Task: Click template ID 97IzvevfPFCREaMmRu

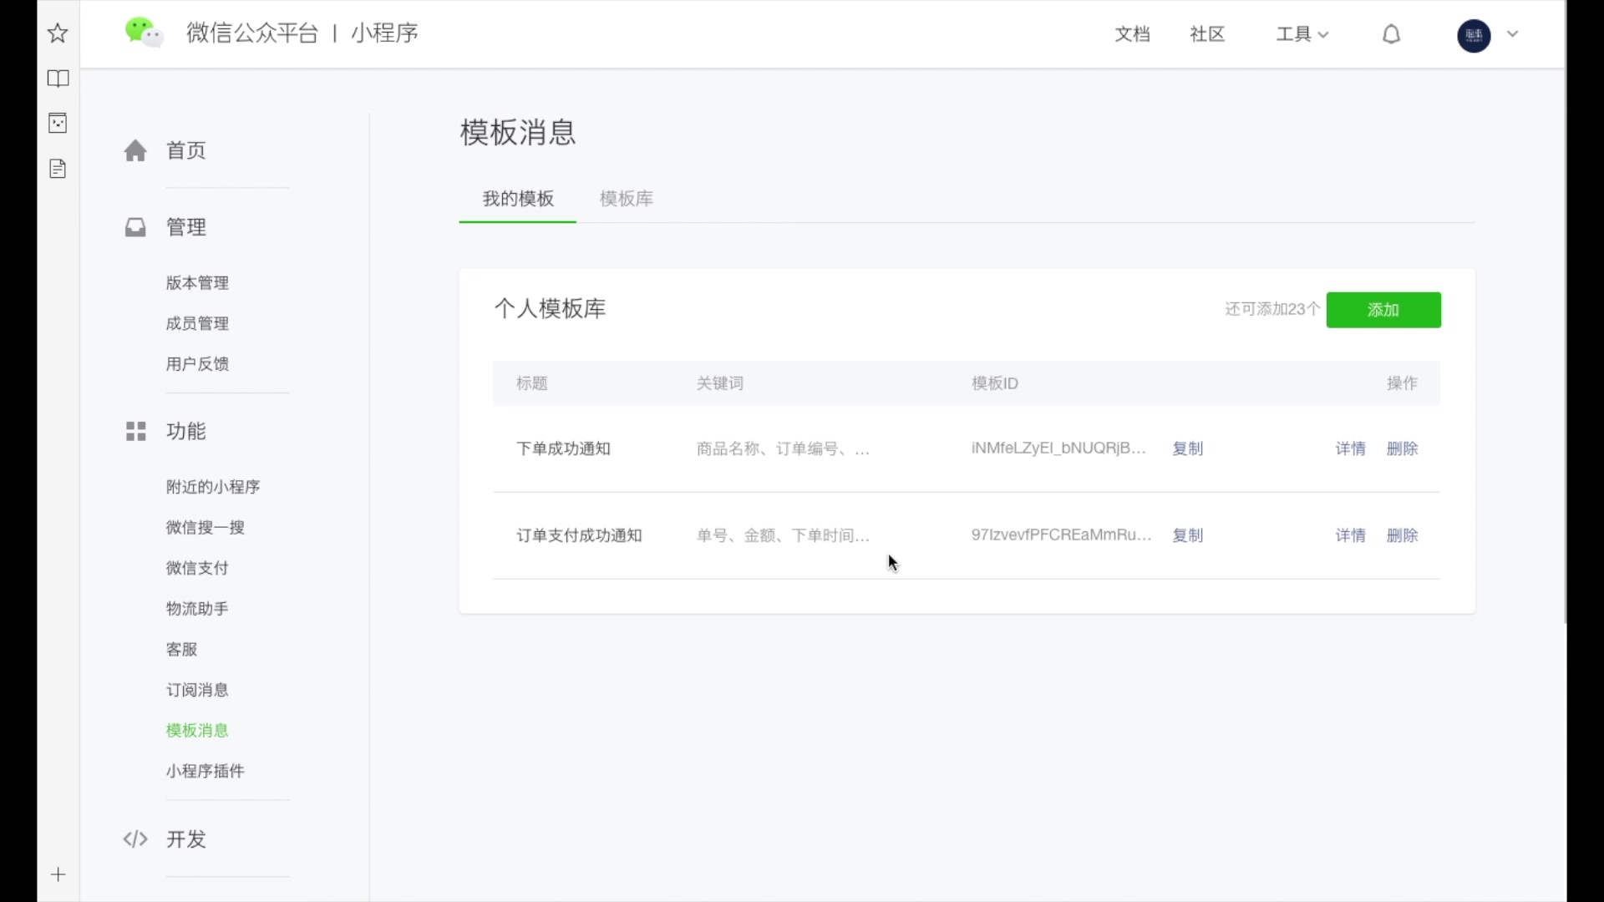Action: pyautogui.click(x=1061, y=535)
